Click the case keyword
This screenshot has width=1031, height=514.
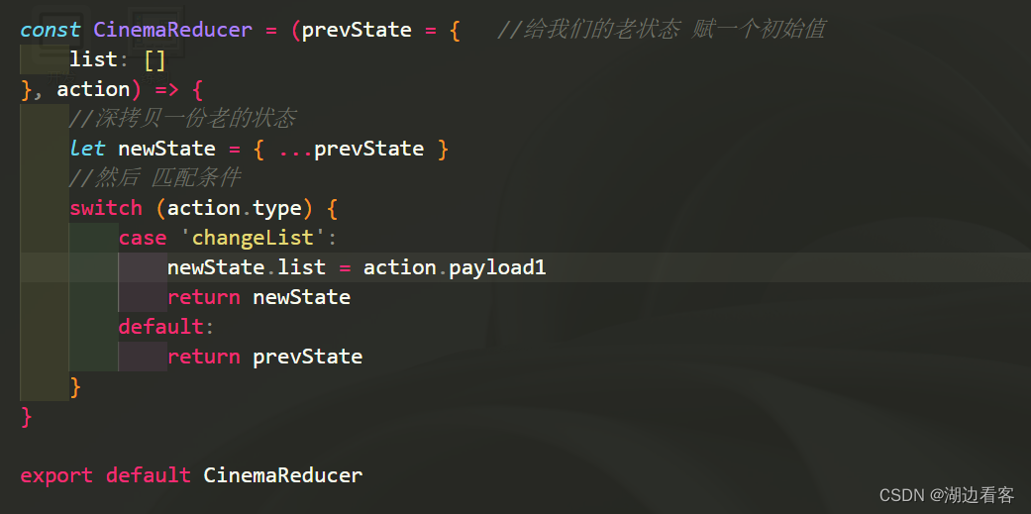(x=143, y=238)
